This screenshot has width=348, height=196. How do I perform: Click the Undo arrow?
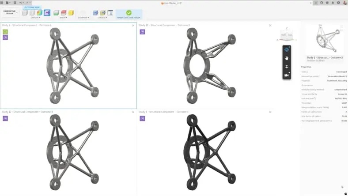pos(21,3)
